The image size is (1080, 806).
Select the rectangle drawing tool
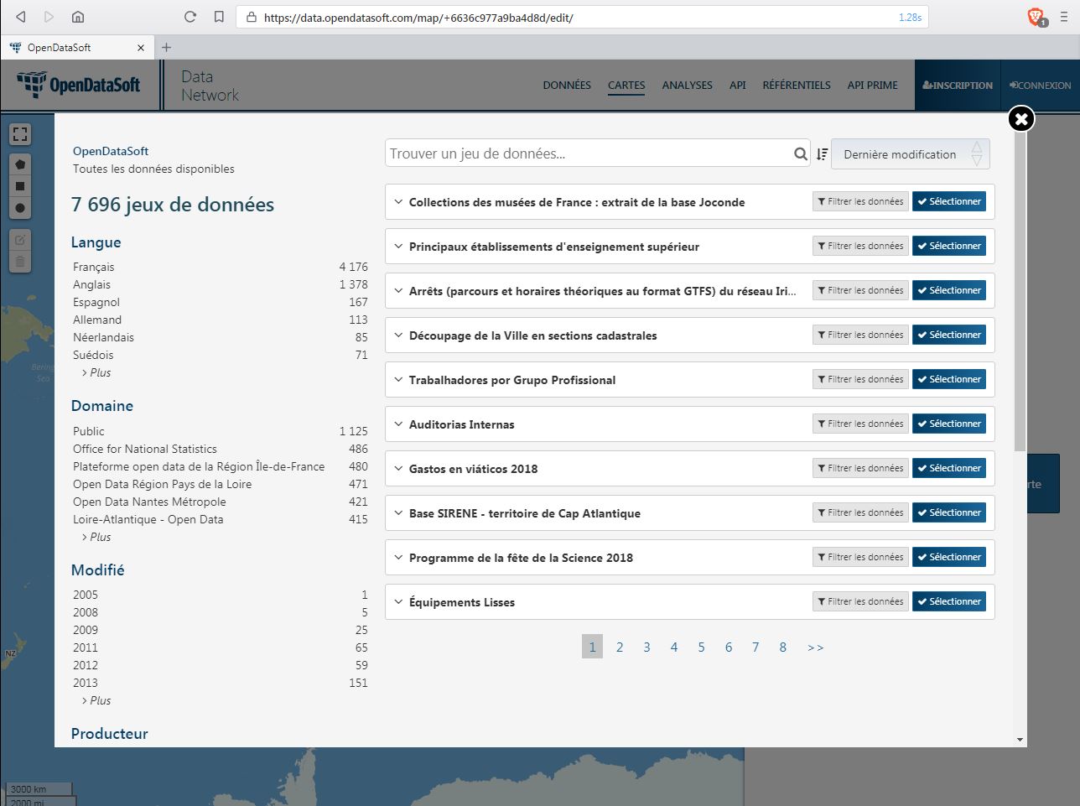(20, 186)
